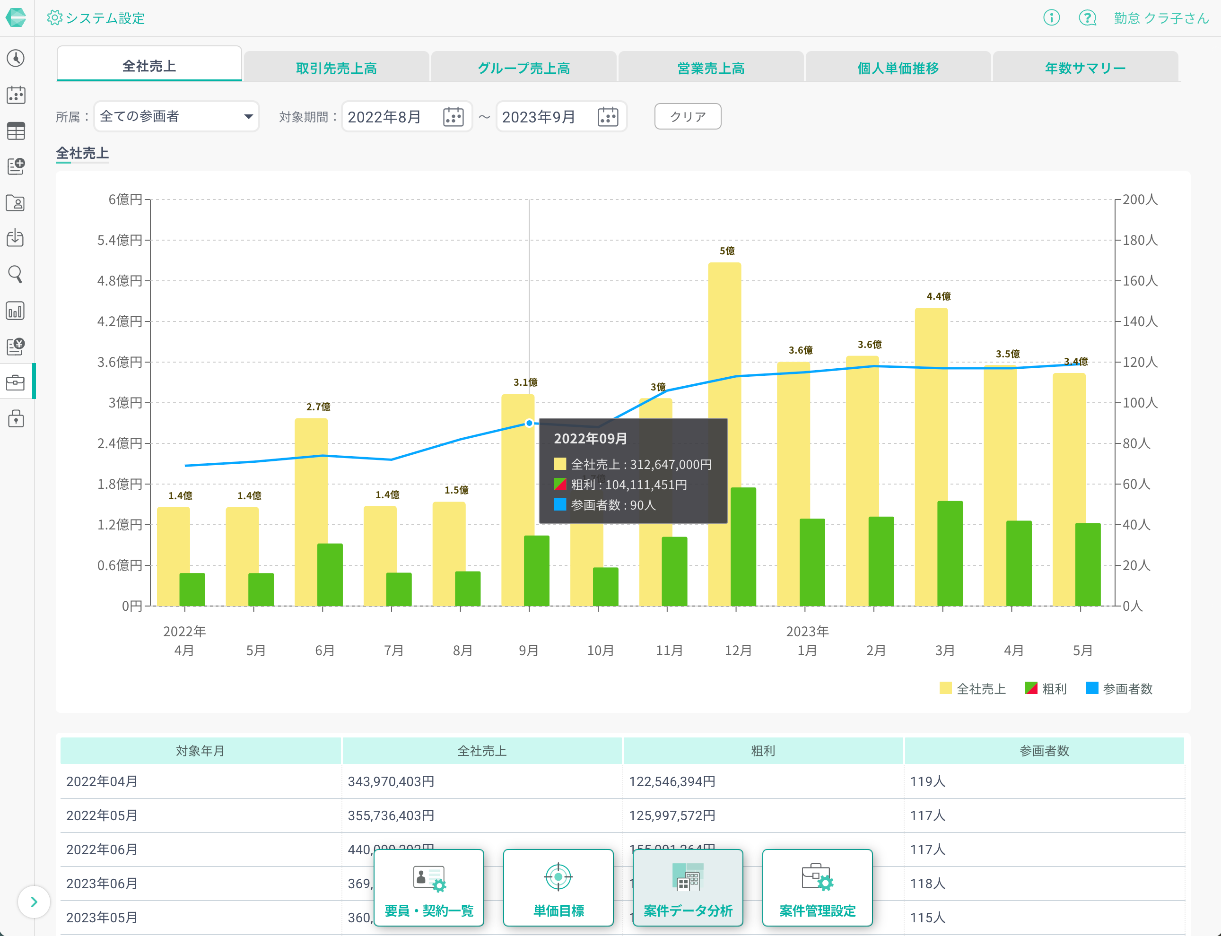The height and width of the screenshot is (936, 1221).
Task: Click the info circle icon in the header
Action: [x=1051, y=18]
